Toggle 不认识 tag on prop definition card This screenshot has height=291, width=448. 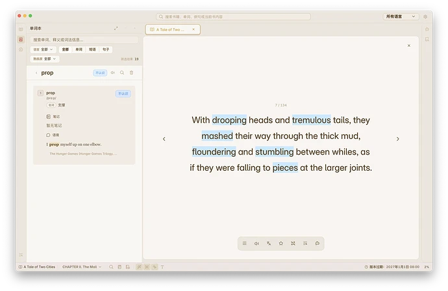(123, 94)
